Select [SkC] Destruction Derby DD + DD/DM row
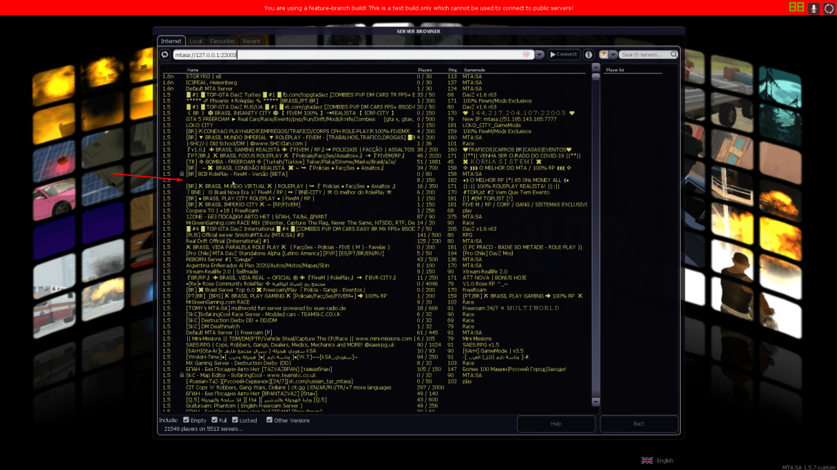Screen dimensions: 837x470 [374, 320]
